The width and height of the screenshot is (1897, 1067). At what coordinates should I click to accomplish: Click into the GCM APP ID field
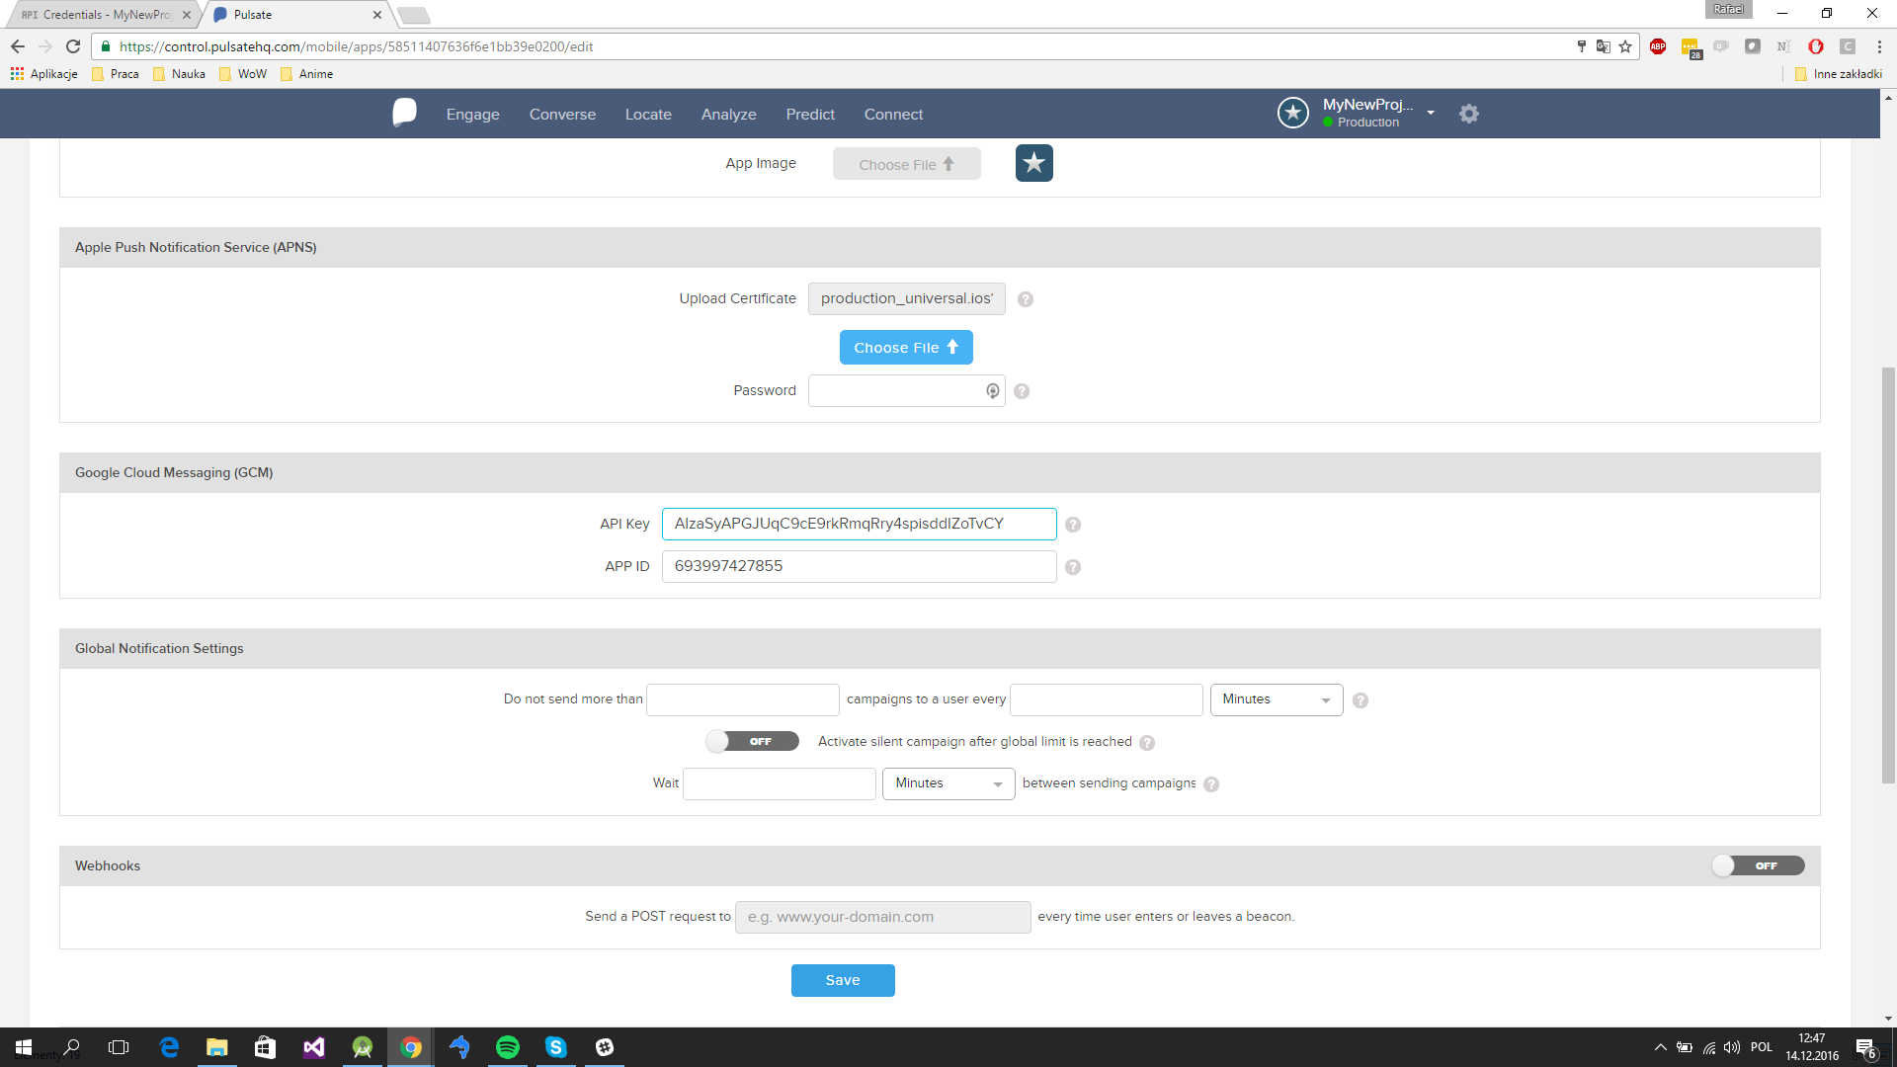[x=859, y=566]
